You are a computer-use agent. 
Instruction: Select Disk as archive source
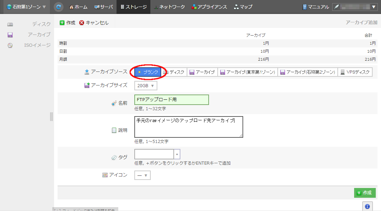(x=174, y=72)
